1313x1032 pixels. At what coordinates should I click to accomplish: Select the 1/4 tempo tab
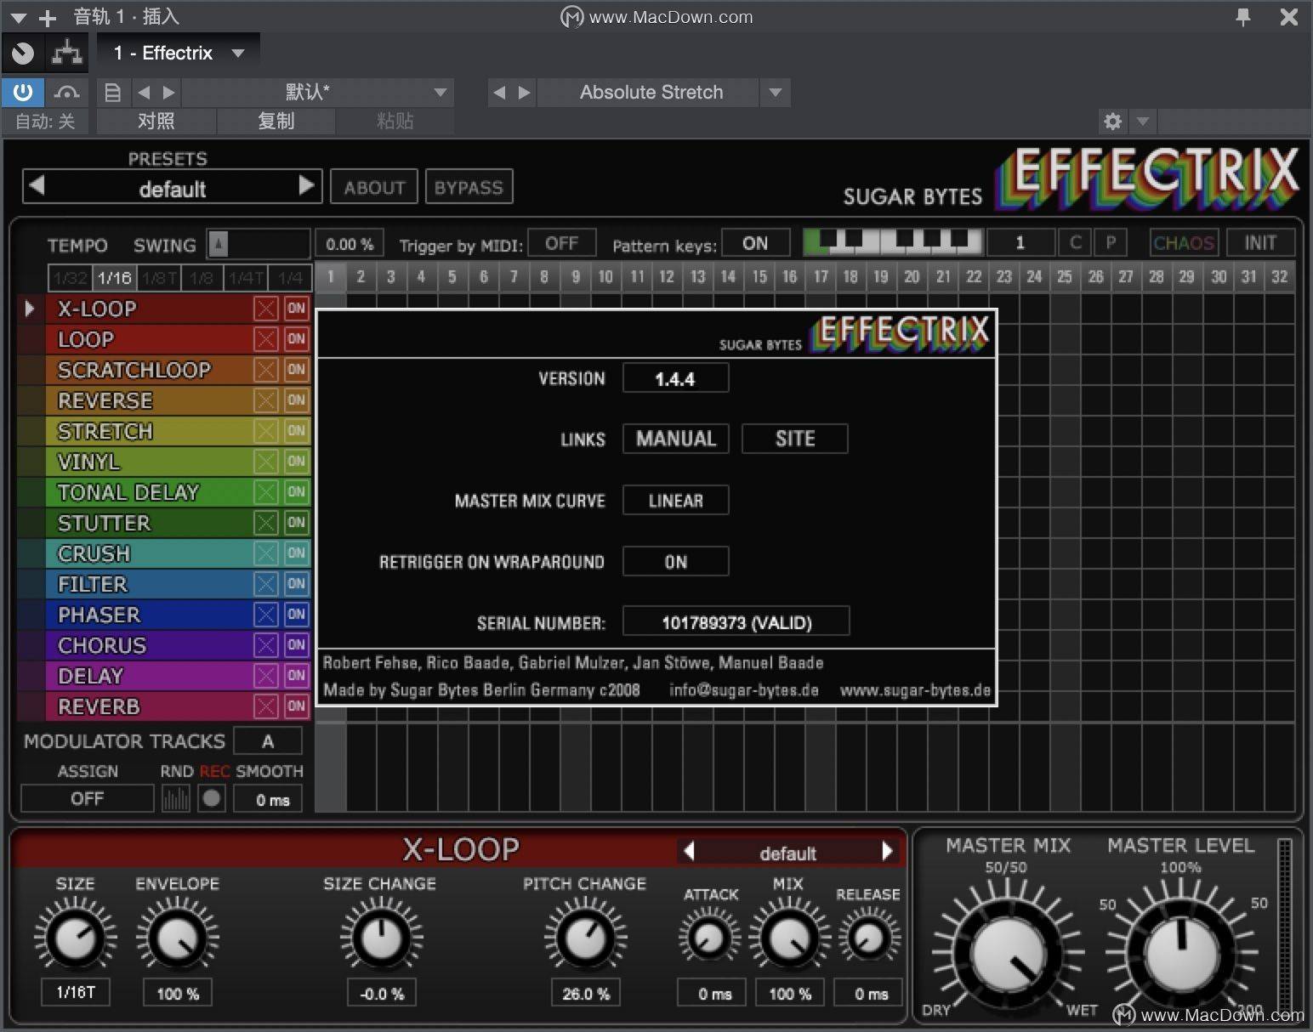290,278
